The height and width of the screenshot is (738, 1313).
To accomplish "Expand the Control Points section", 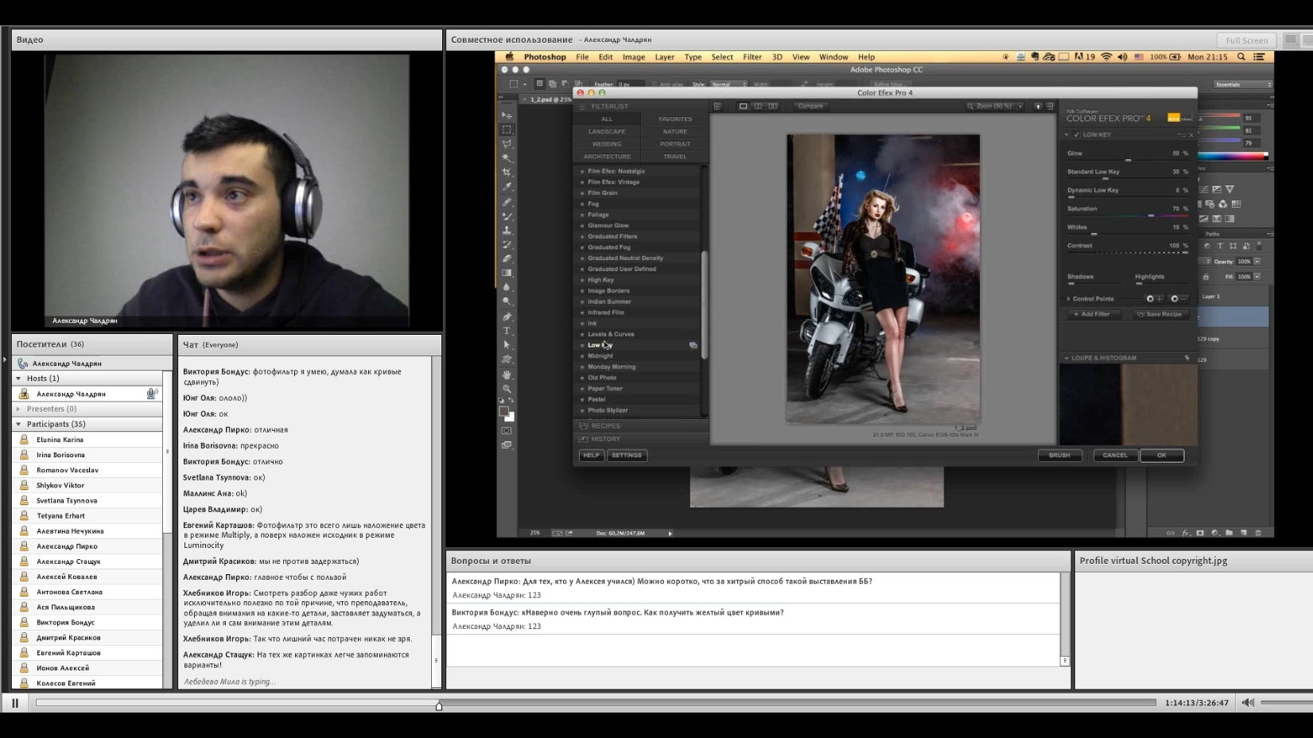I will click(x=1068, y=299).
